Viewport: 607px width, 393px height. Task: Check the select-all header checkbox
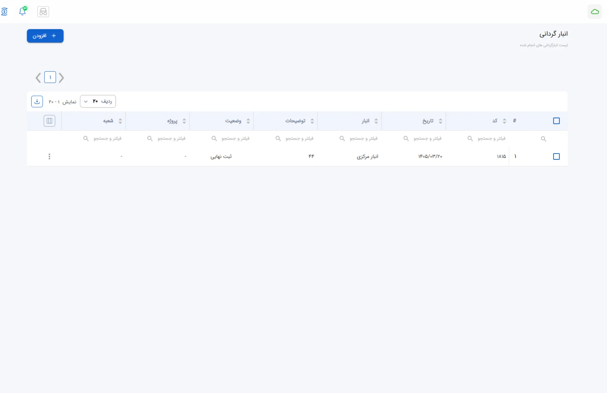(x=556, y=121)
